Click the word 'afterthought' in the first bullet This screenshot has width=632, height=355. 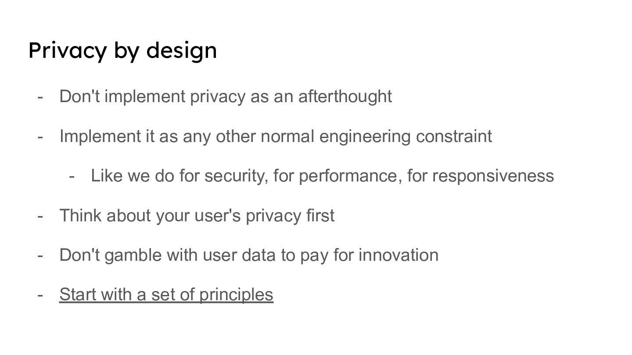(345, 96)
